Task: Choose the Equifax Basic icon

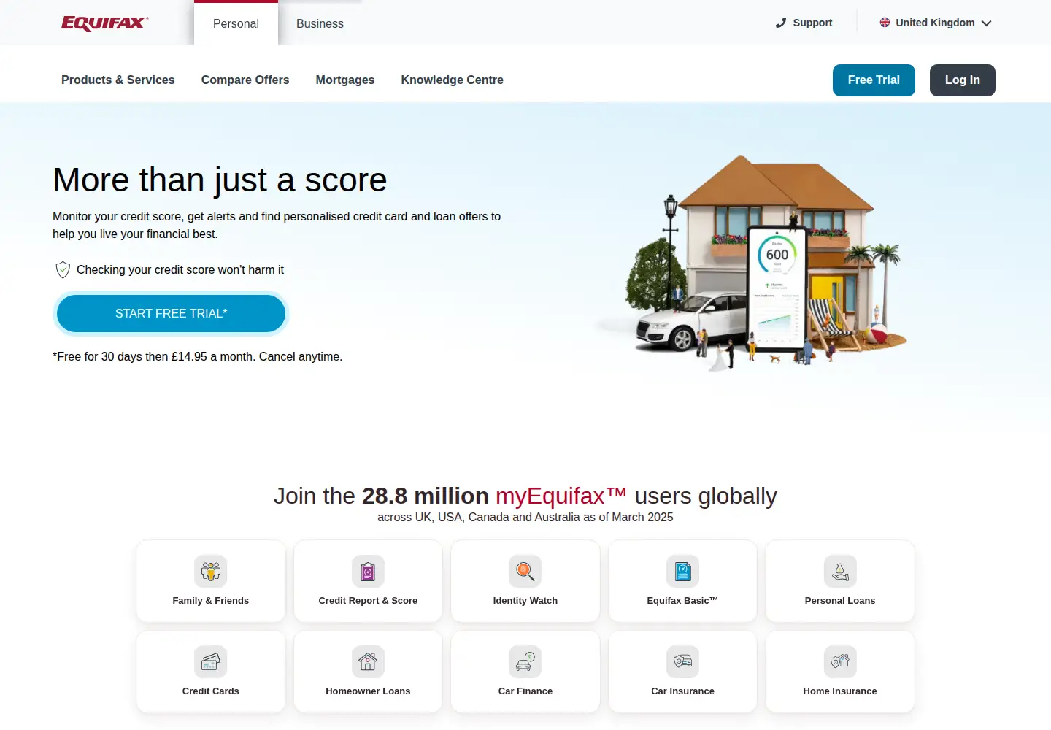Action: coord(682,571)
